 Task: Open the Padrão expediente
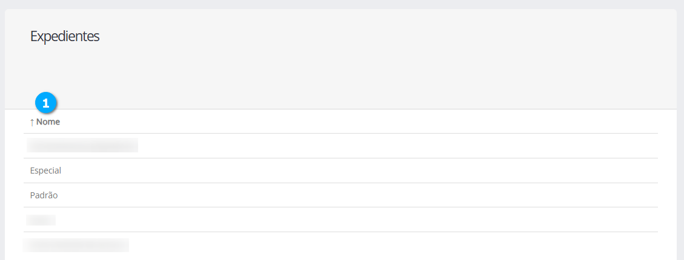44,195
